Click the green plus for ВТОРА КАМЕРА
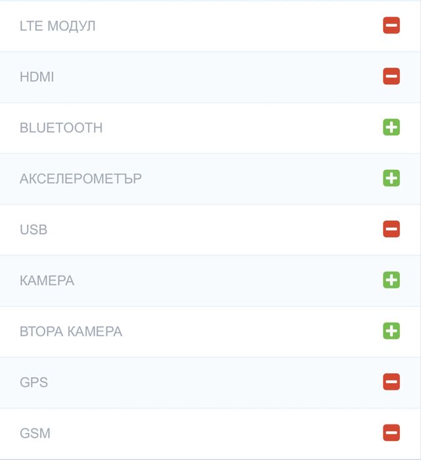Image resolution: width=421 pixels, height=460 pixels. click(391, 330)
